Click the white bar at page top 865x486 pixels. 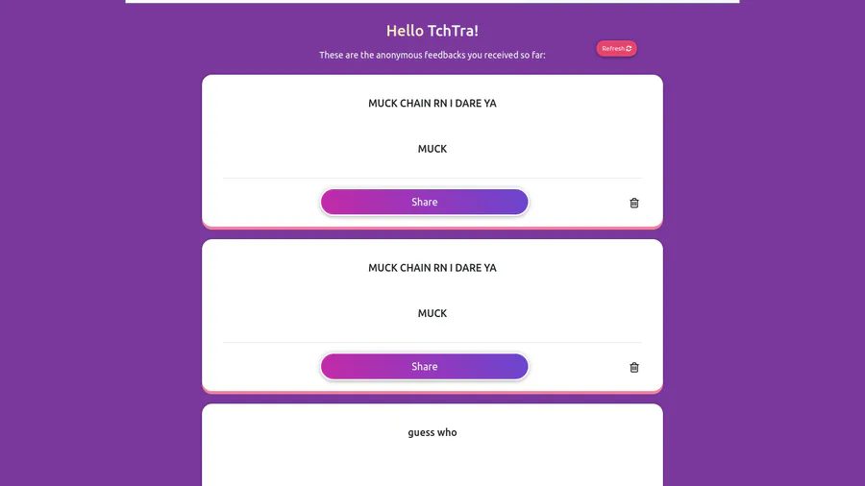432,1
